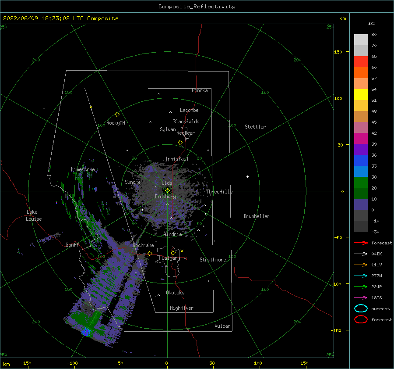This screenshot has width=394, height=369.
Task: Click the HighRiver town label
Action: point(182,308)
